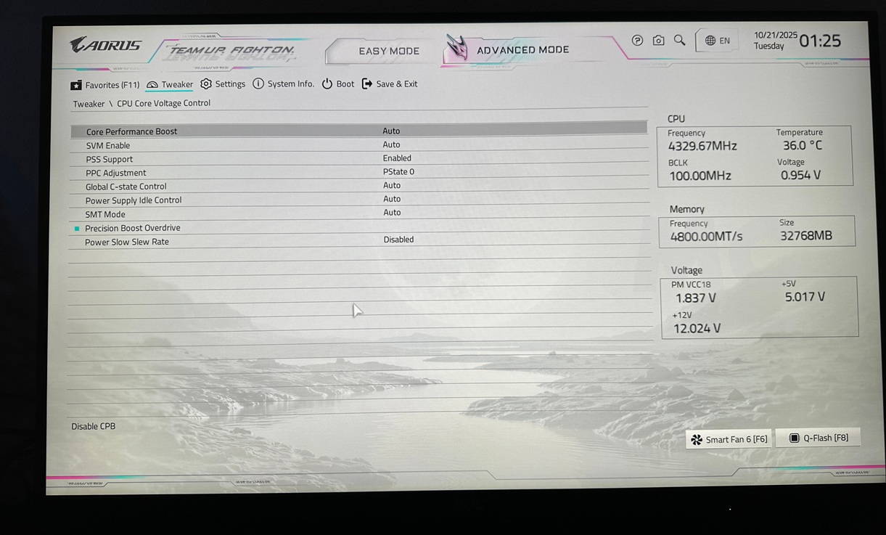This screenshot has height=535, width=886.
Task: Open the Save & Exit tab
Action: [x=390, y=84]
